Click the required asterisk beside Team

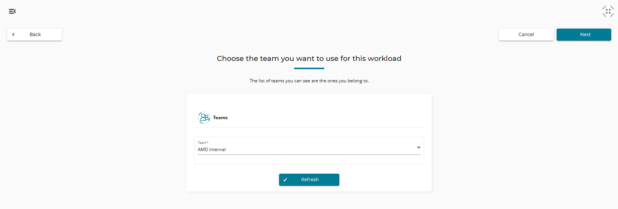(x=208, y=143)
